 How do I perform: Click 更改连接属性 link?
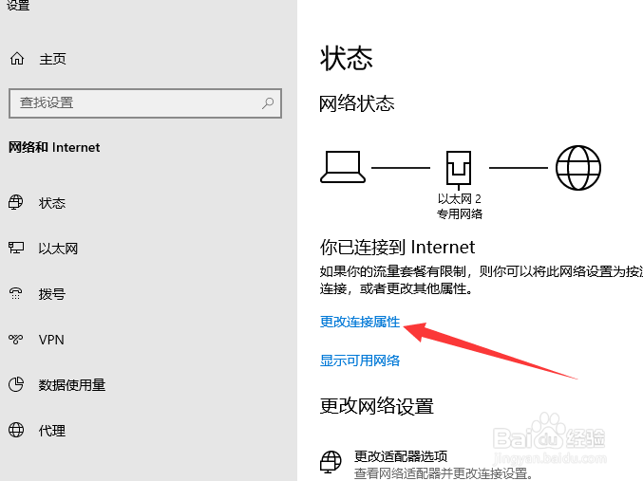coord(360,322)
